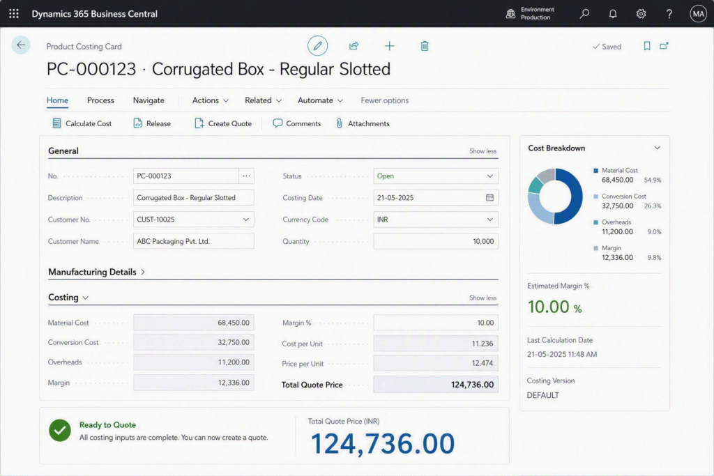Image resolution: width=714 pixels, height=476 pixels.
Task: Click the plus icon to add new
Action: click(x=389, y=46)
